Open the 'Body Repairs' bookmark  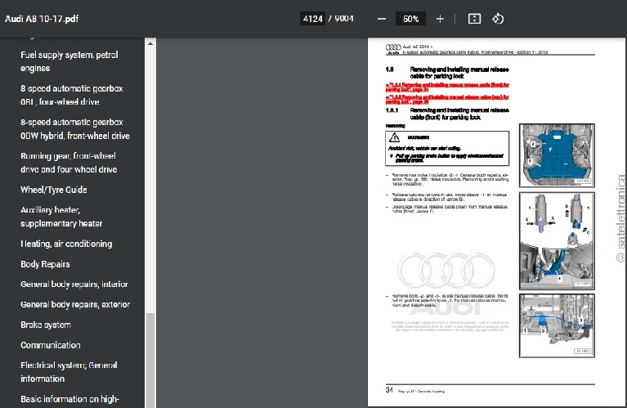click(x=45, y=264)
